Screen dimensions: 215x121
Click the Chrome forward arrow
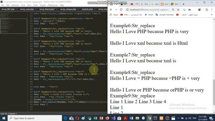(x=116, y=10)
